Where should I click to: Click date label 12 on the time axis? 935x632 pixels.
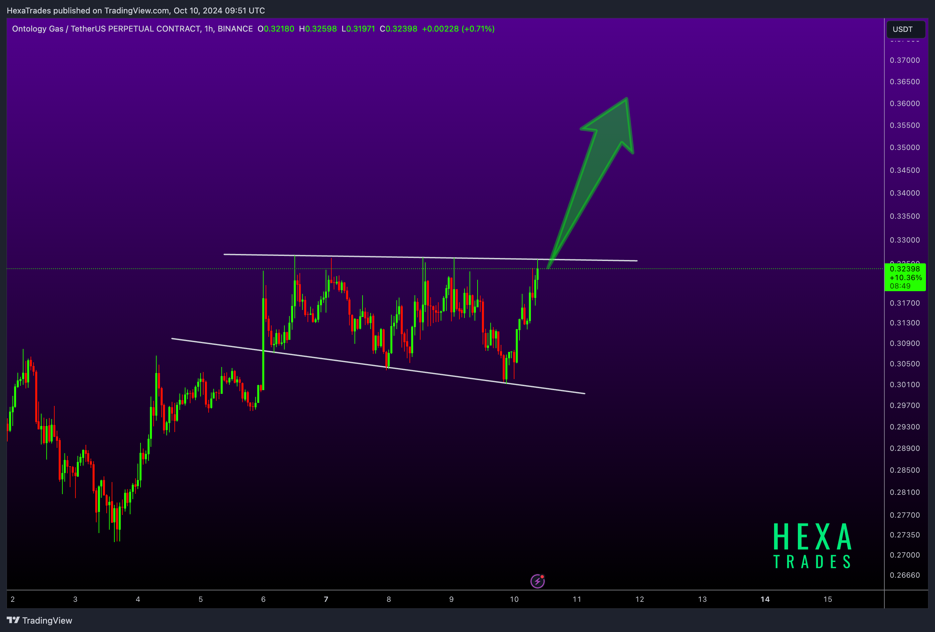point(640,599)
